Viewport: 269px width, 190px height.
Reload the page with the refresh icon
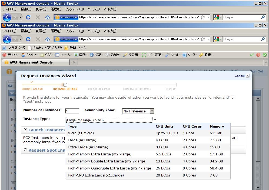tap(28, 39)
